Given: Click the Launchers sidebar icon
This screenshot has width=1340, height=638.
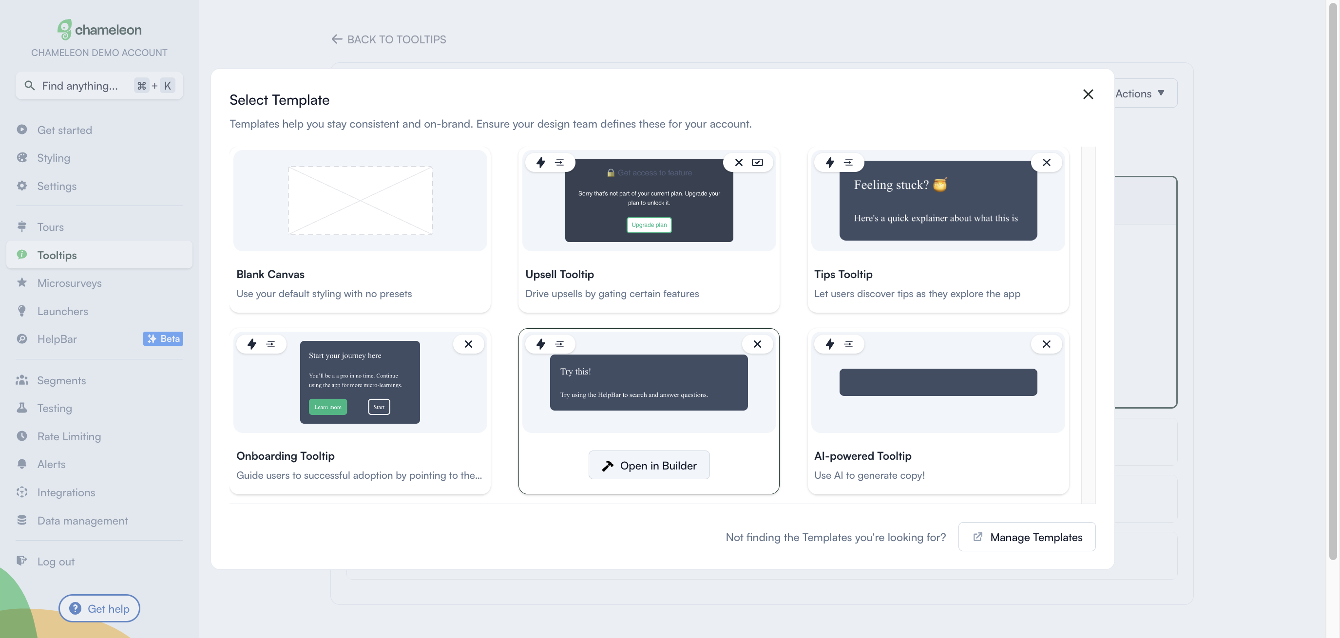Looking at the screenshot, I should click(22, 311).
